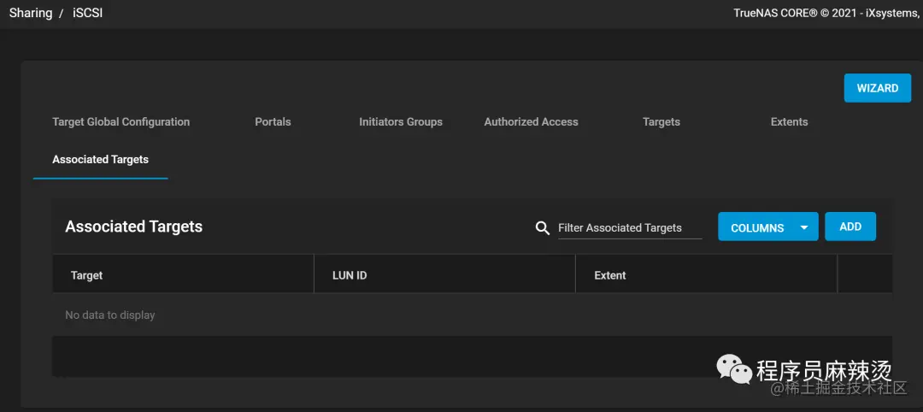Switch to the Extents tab

(790, 122)
